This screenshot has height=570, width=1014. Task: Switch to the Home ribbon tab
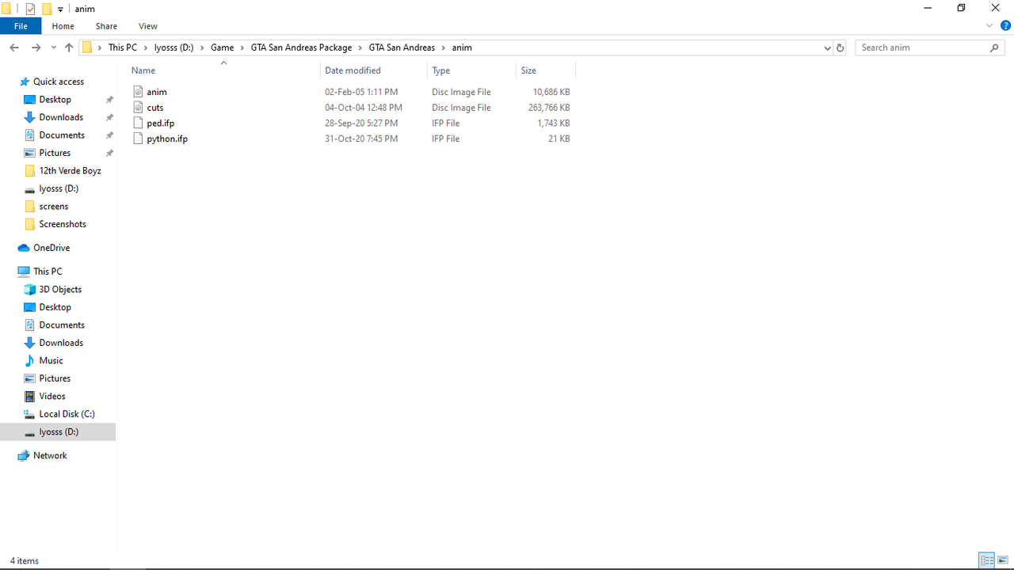[x=63, y=26]
